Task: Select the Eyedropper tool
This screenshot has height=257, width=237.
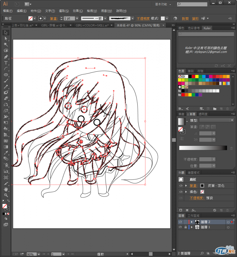Action: (x=6, y=153)
